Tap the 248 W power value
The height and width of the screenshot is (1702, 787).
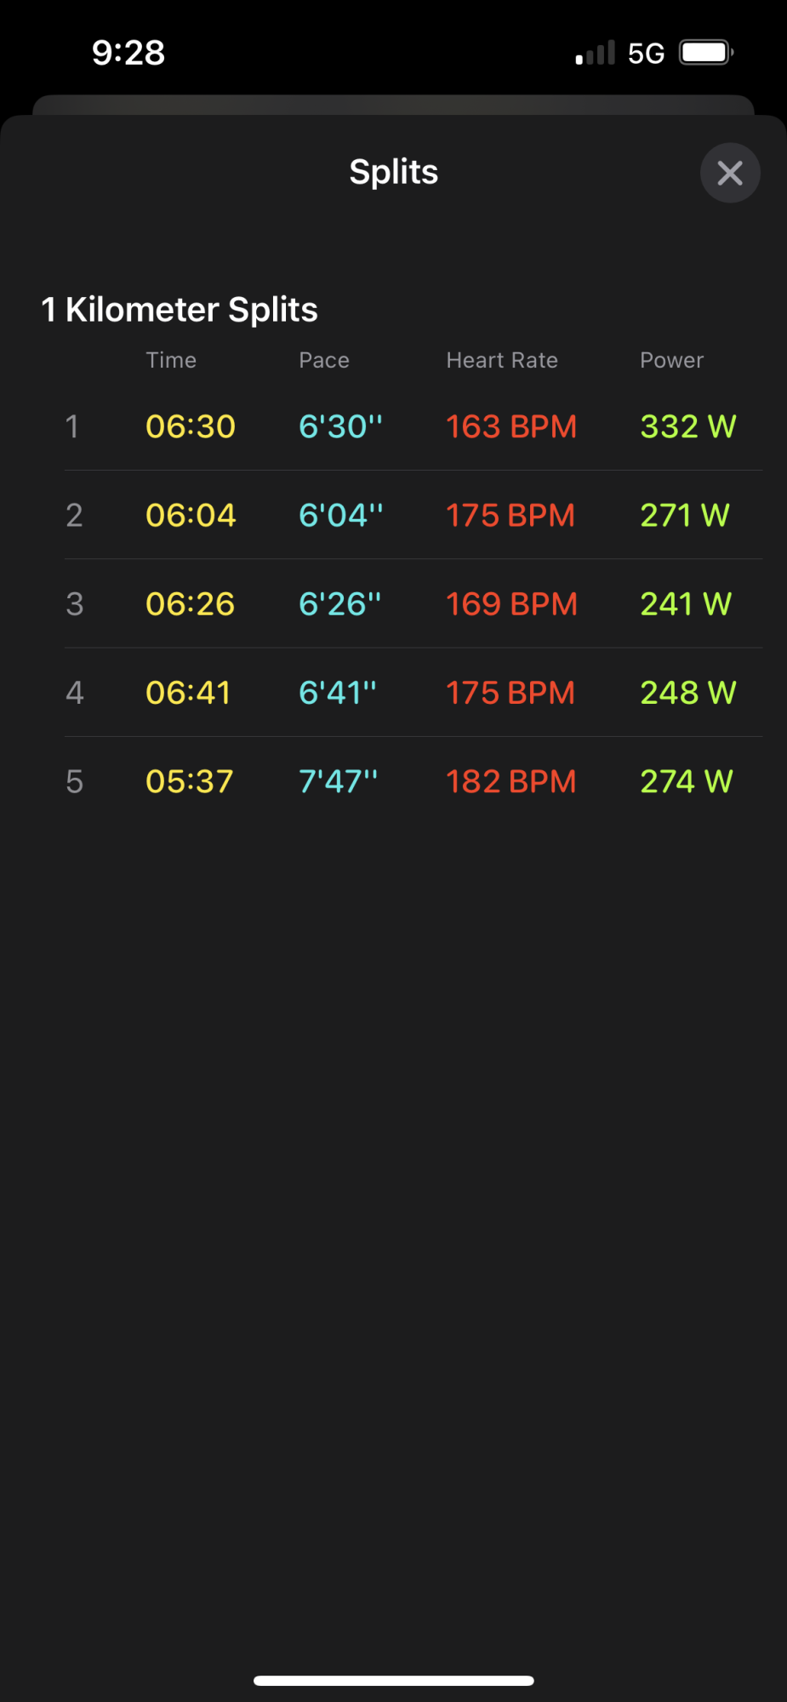pos(688,693)
